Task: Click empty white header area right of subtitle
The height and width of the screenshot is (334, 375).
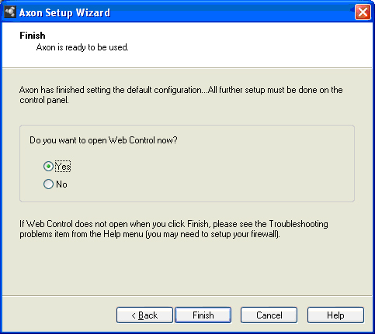Action: (x=246, y=46)
